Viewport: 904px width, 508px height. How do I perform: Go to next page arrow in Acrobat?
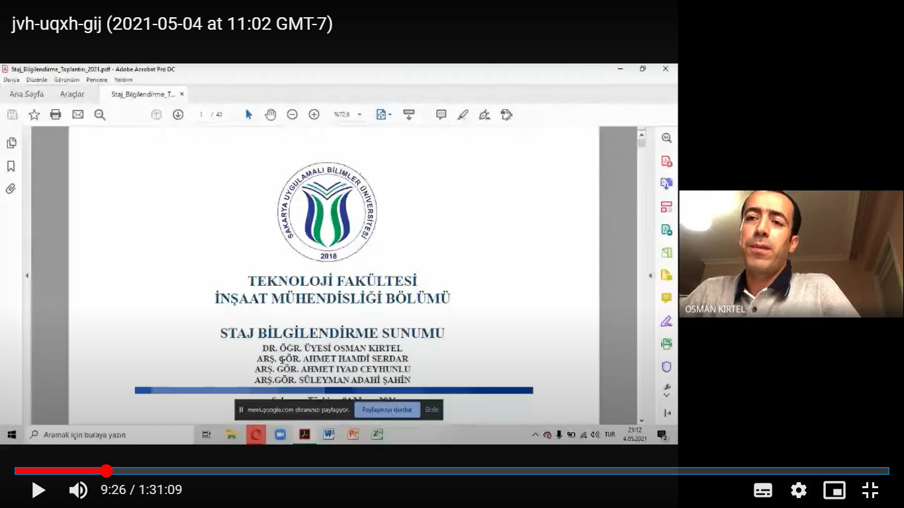[178, 114]
